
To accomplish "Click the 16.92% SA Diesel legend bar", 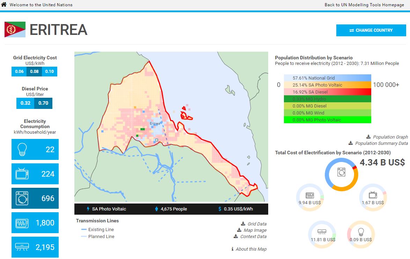I will tap(327, 92).
